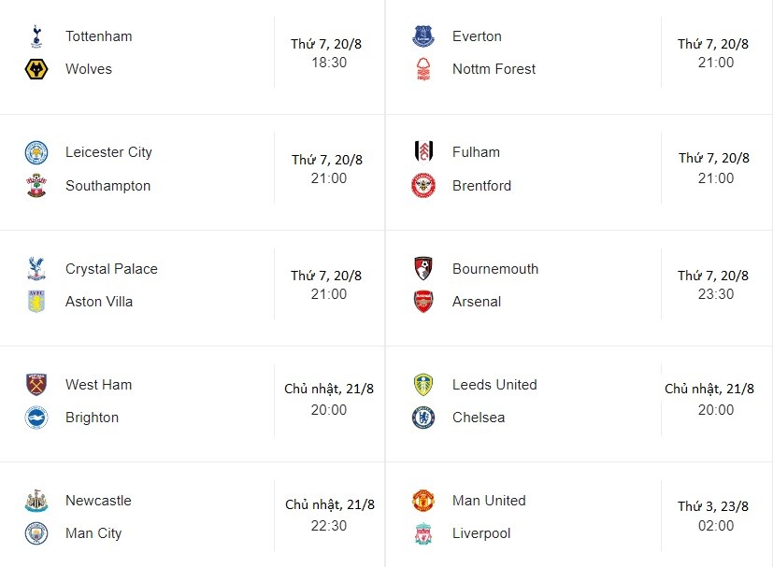Click the Fulham club crest

click(x=423, y=152)
